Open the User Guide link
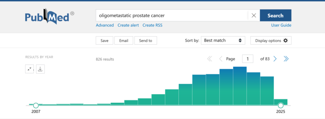 tap(281, 25)
